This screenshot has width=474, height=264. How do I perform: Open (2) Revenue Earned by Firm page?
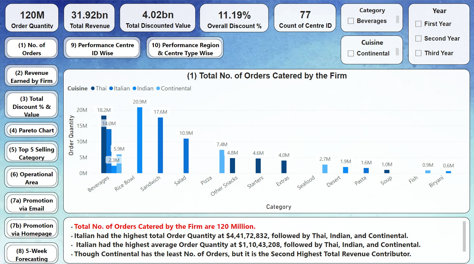coord(31,76)
